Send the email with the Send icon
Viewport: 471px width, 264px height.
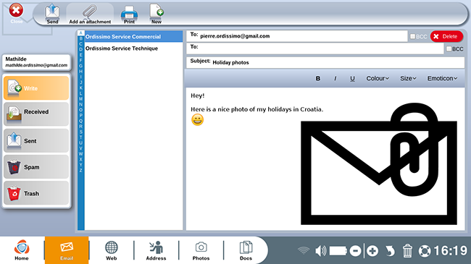[52, 14]
